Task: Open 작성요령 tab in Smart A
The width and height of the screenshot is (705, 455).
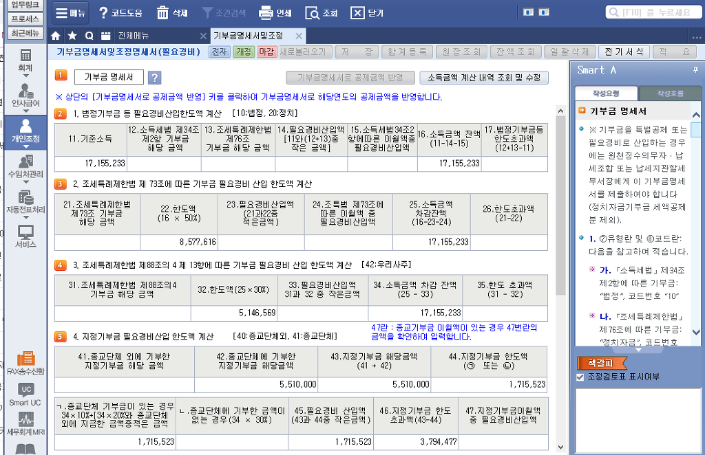Action: [606, 93]
